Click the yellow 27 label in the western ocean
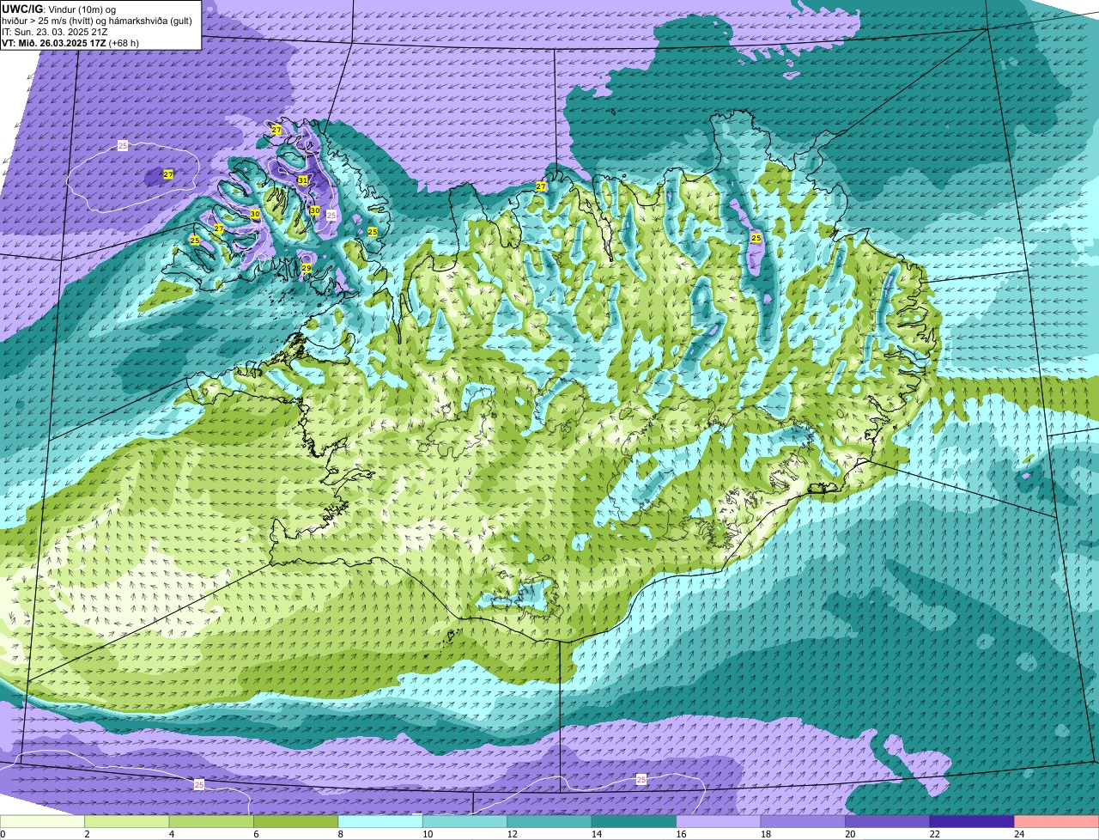The image size is (1099, 840). (x=168, y=174)
